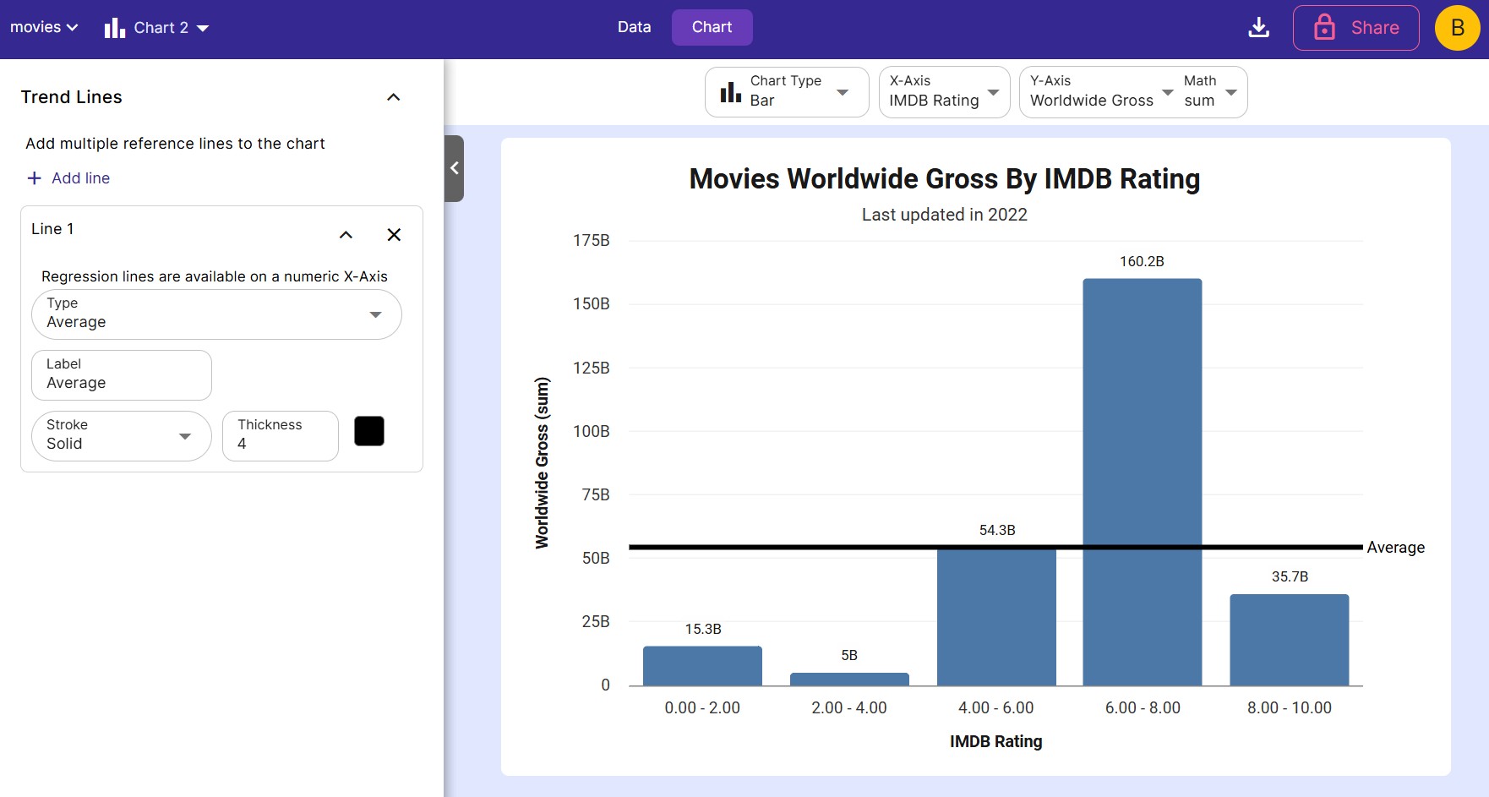Open the movies dataset dropdown
The image size is (1489, 797).
(44, 27)
